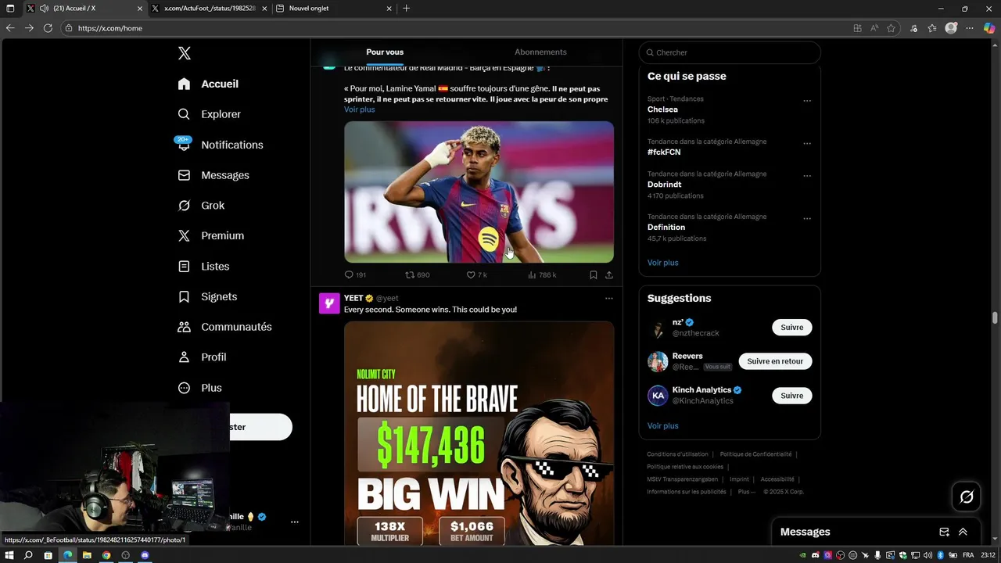Share the Lamine Yamal tweet
This screenshot has height=563, width=1001.
pyautogui.click(x=609, y=275)
